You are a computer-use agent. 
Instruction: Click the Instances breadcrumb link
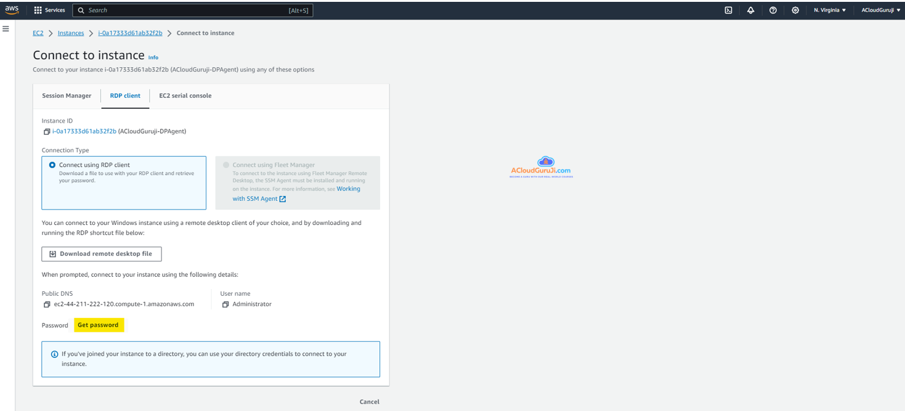point(71,33)
